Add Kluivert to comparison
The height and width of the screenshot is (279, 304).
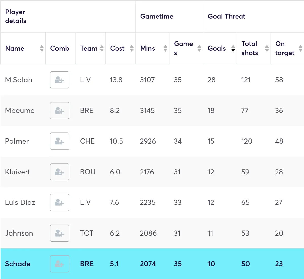[60, 172]
